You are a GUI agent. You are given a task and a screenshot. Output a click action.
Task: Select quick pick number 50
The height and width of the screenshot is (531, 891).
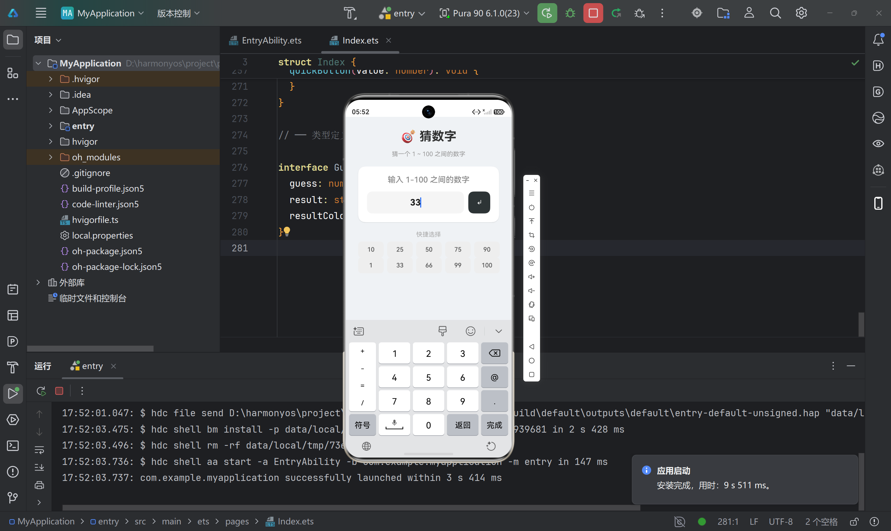pyautogui.click(x=429, y=249)
